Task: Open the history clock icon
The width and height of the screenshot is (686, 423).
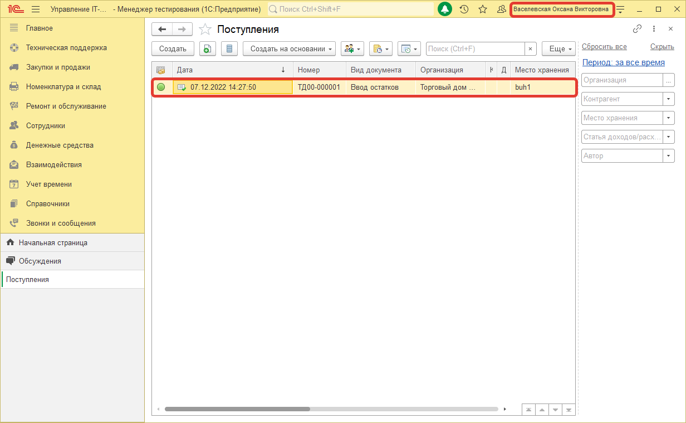Action: point(464,9)
